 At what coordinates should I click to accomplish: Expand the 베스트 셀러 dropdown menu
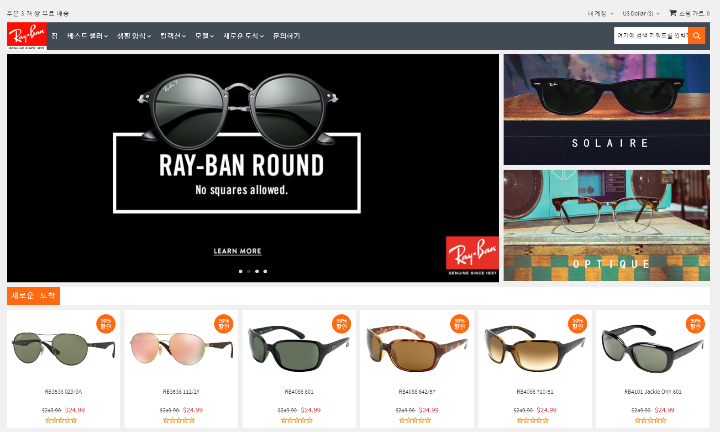88,36
